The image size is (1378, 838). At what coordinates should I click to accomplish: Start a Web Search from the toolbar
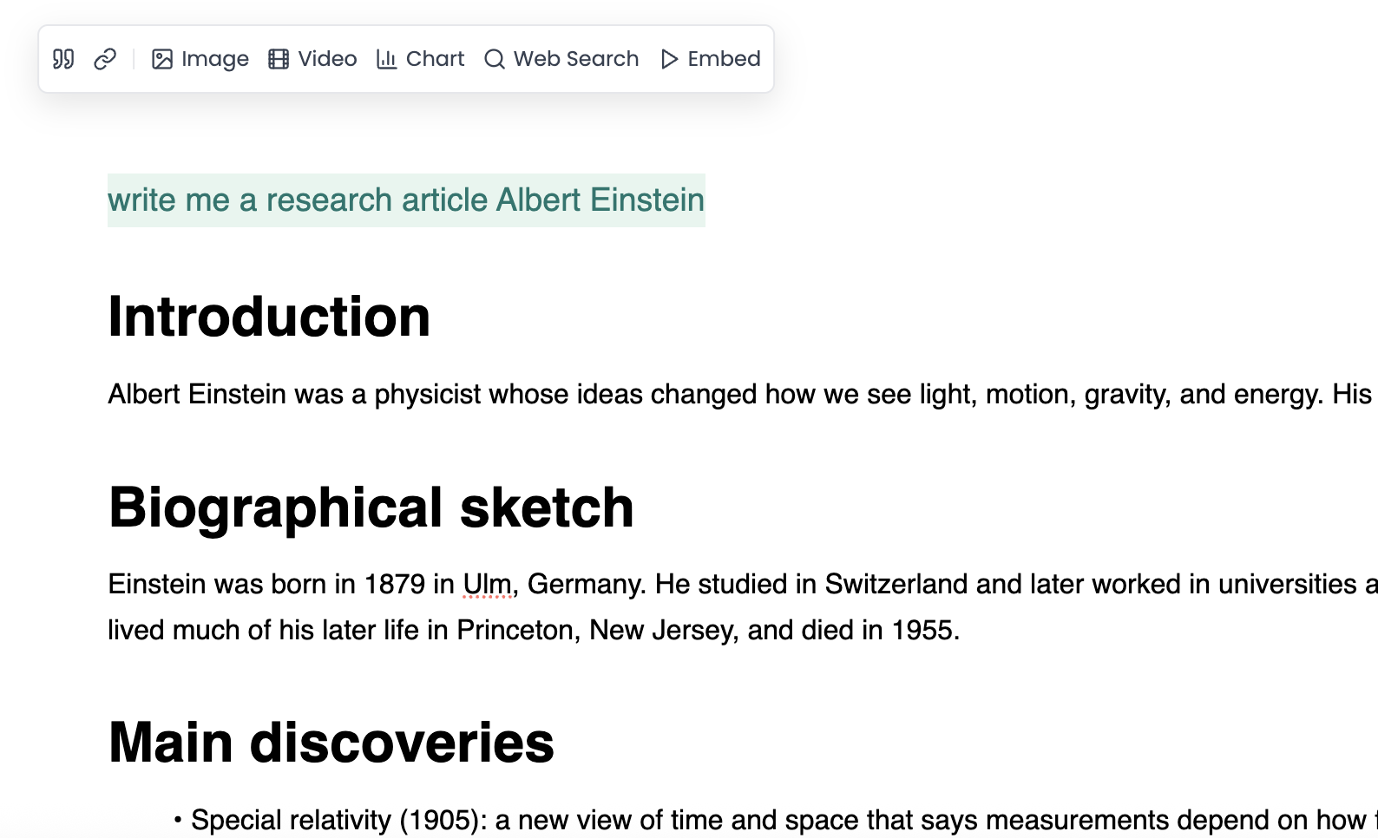click(x=561, y=58)
